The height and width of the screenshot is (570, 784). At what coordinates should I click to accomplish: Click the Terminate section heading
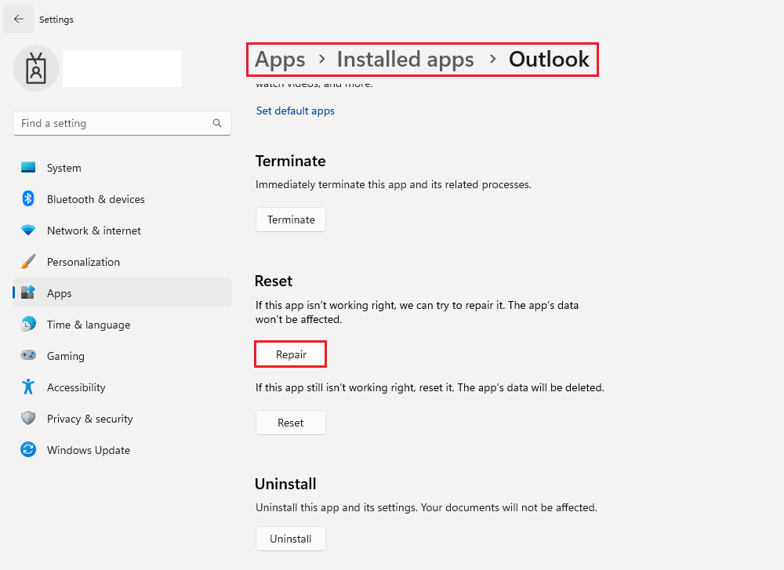[x=291, y=161]
